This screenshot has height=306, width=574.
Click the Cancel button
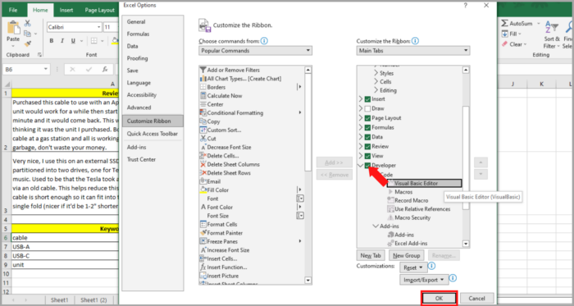tap(476, 299)
